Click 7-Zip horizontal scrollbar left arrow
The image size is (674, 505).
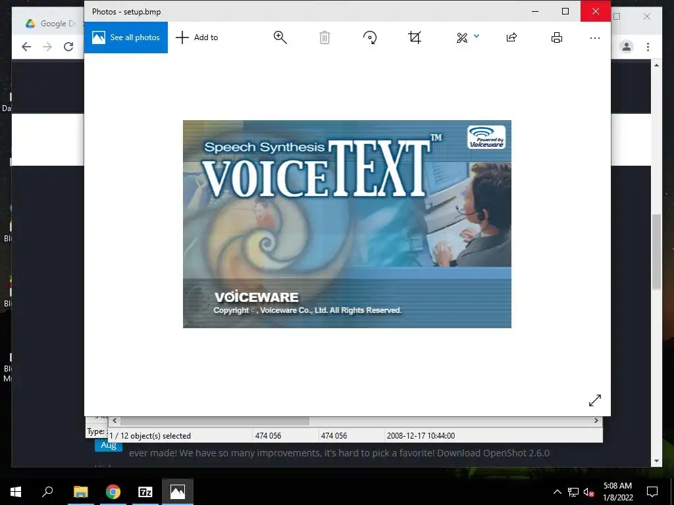[x=115, y=420]
